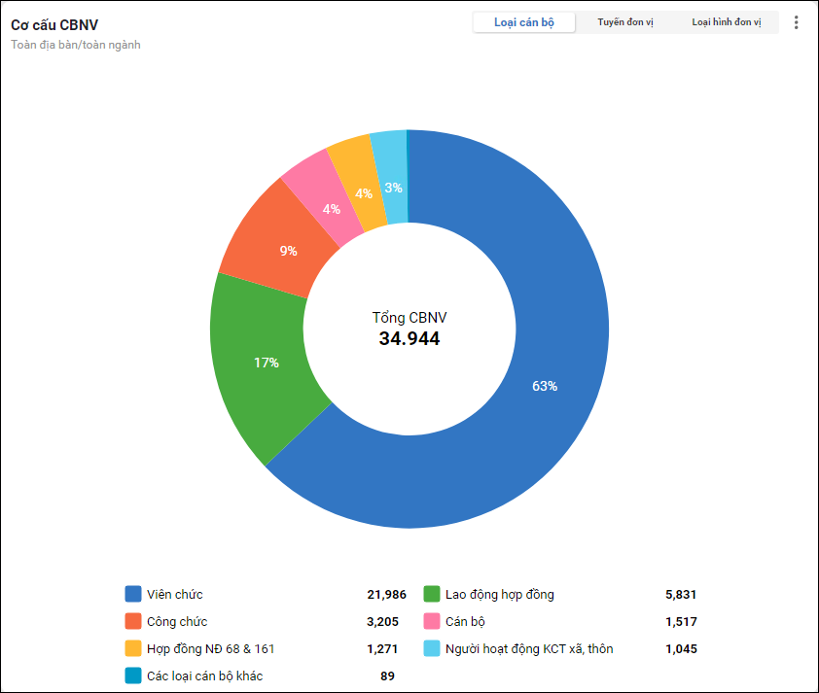Click the Cơ cấu CBNV chart title
The height and width of the screenshot is (693, 819).
click(x=54, y=24)
